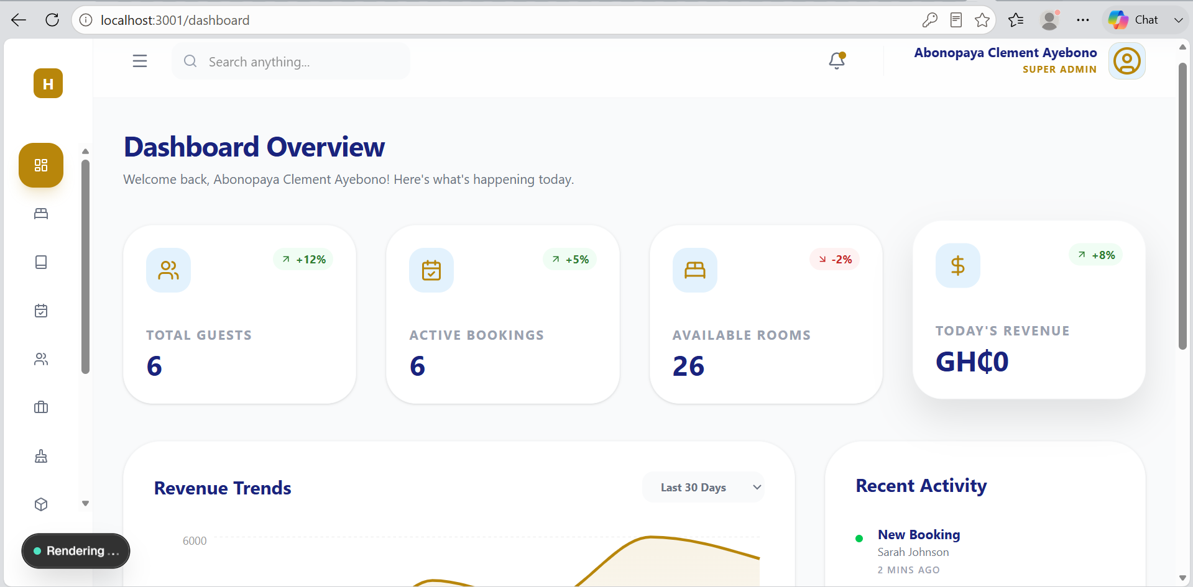Image resolution: width=1193 pixels, height=587 pixels.
Task: Click the Available Rooms bed icon
Action: [x=695, y=270]
